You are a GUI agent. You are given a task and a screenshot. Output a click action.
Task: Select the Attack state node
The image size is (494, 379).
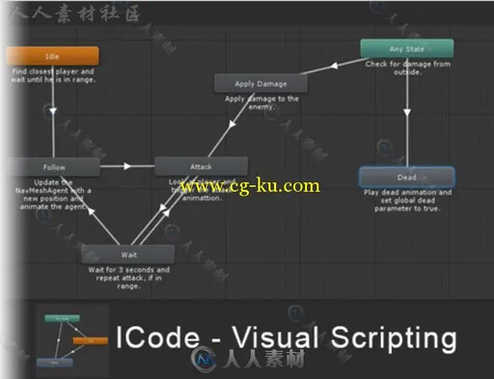point(201,166)
